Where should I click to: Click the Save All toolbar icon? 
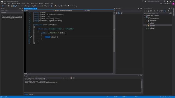click(x=16, y=6)
